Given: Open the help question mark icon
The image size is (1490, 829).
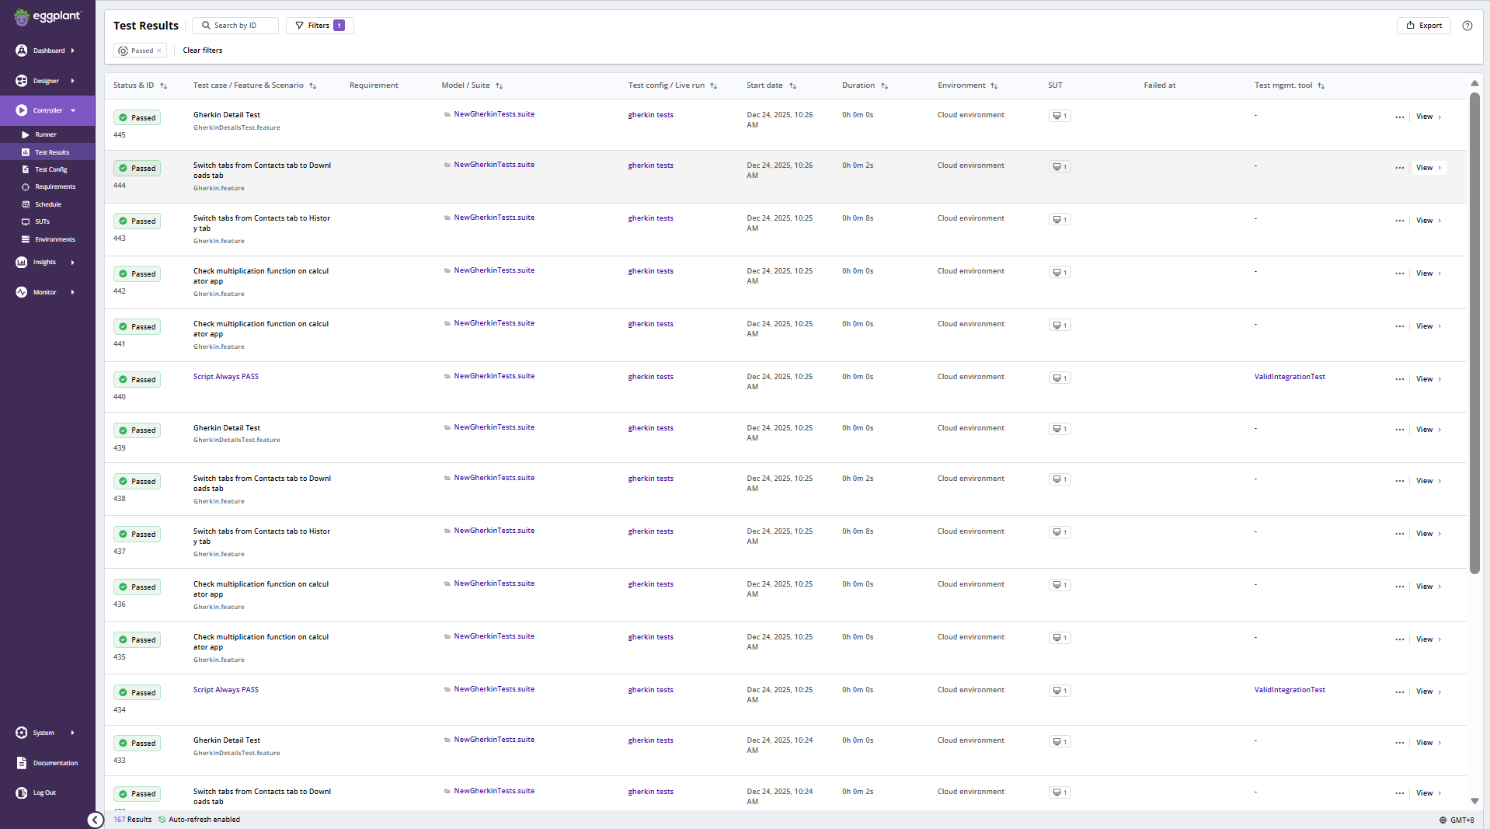Looking at the screenshot, I should click(1467, 26).
